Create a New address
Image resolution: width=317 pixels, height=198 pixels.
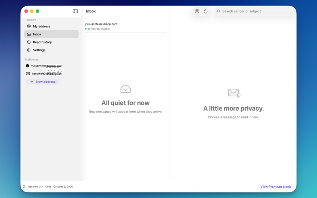(42, 82)
